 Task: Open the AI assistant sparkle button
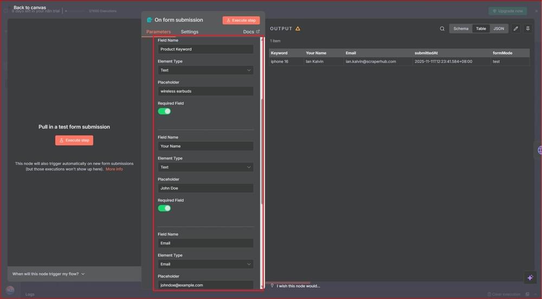pos(530,277)
